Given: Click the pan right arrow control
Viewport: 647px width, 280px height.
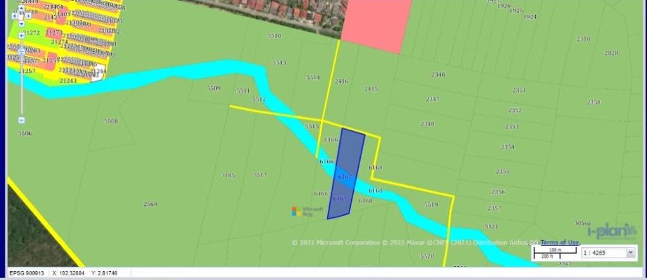Looking at the screenshot, I should coord(28,16).
